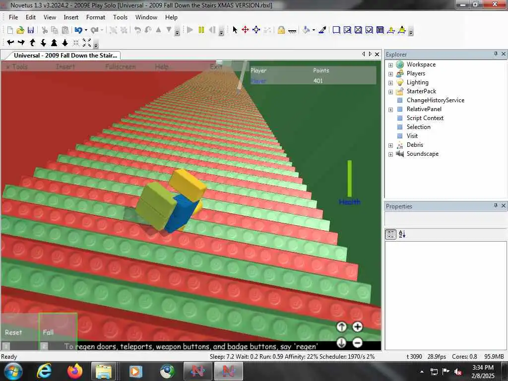508x381 pixels.
Task: Select the Dropper color picker tool
Action: pyautogui.click(x=322, y=30)
